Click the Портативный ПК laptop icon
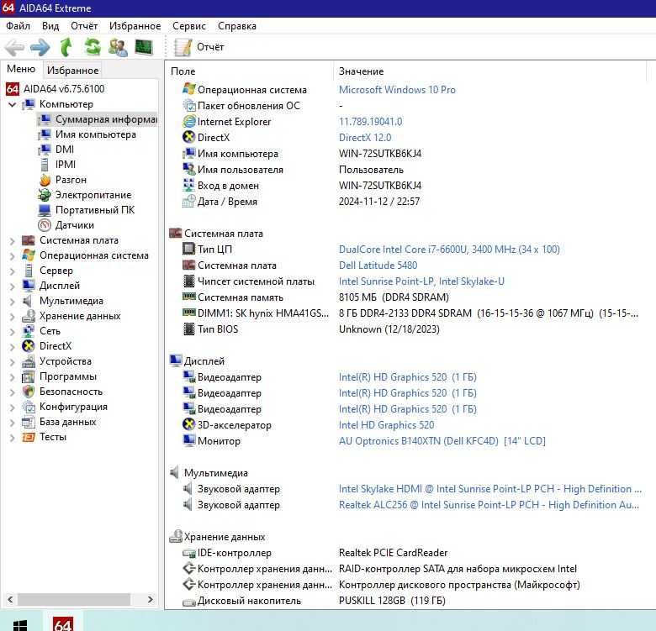The height and width of the screenshot is (631, 656). (45, 210)
